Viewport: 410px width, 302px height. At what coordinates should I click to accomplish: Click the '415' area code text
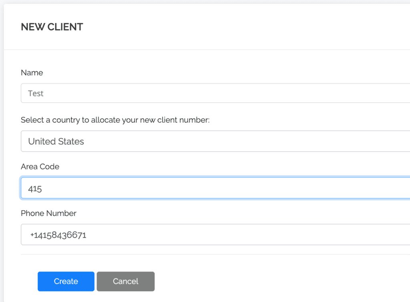pyautogui.click(x=35, y=189)
